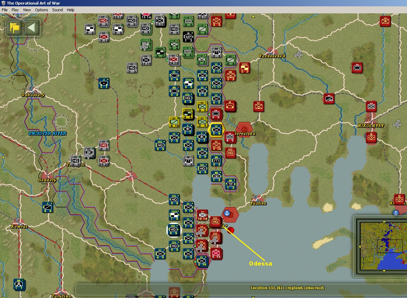Select the red infantry unit 9 10
407x298 pixels.
pyautogui.click(x=216, y=145)
